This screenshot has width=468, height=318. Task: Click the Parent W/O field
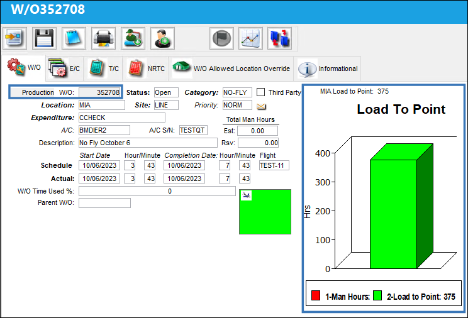(104, 203)
